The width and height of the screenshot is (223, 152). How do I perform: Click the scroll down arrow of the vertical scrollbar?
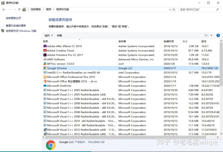pyautogui.click(x=221, y=134)
